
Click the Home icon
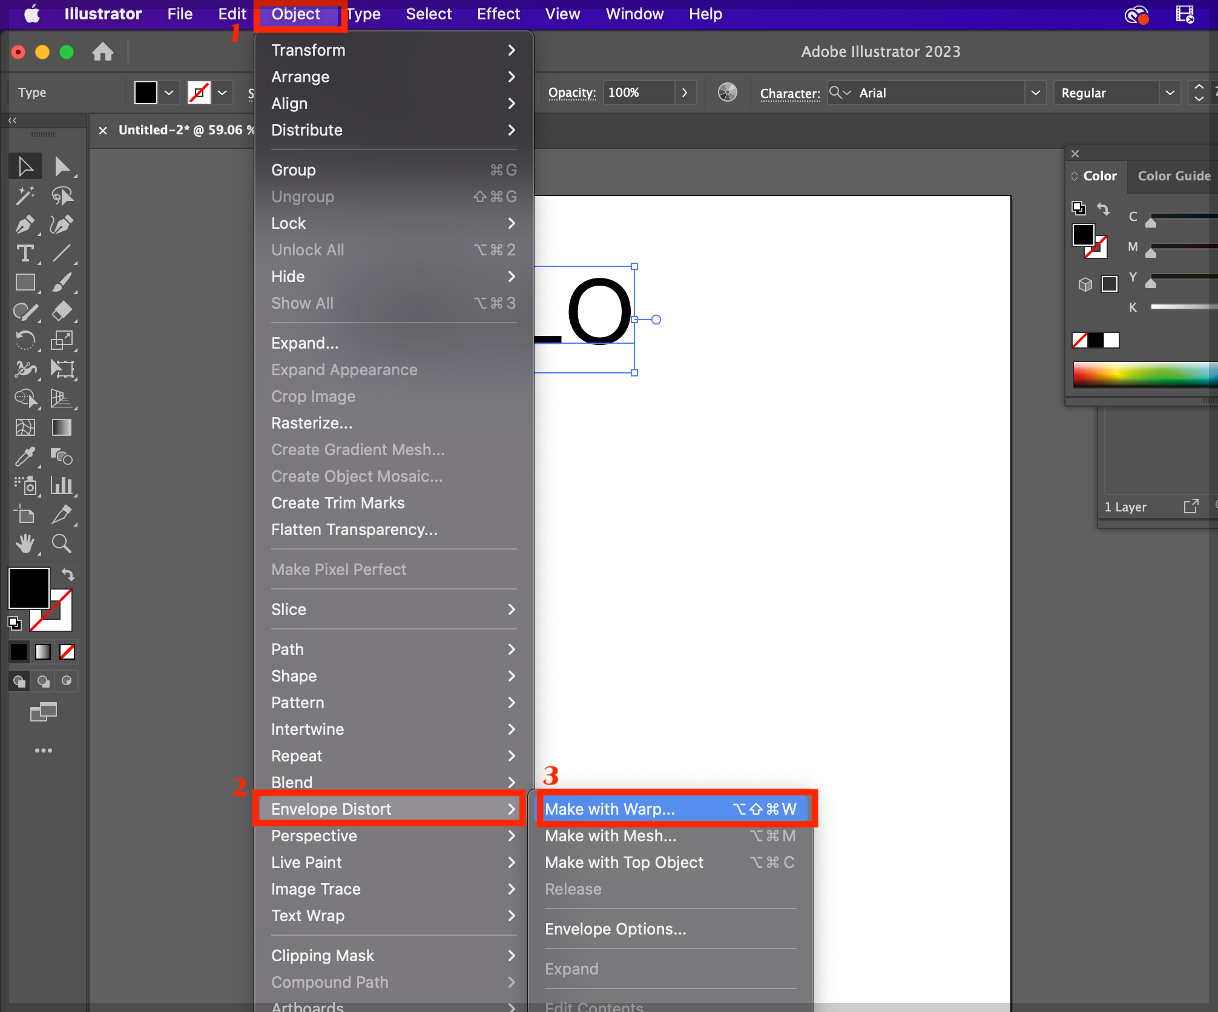click(103, 52)
